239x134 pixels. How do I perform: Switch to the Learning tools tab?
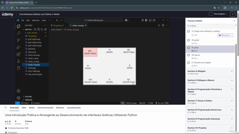tap(74, 108)
